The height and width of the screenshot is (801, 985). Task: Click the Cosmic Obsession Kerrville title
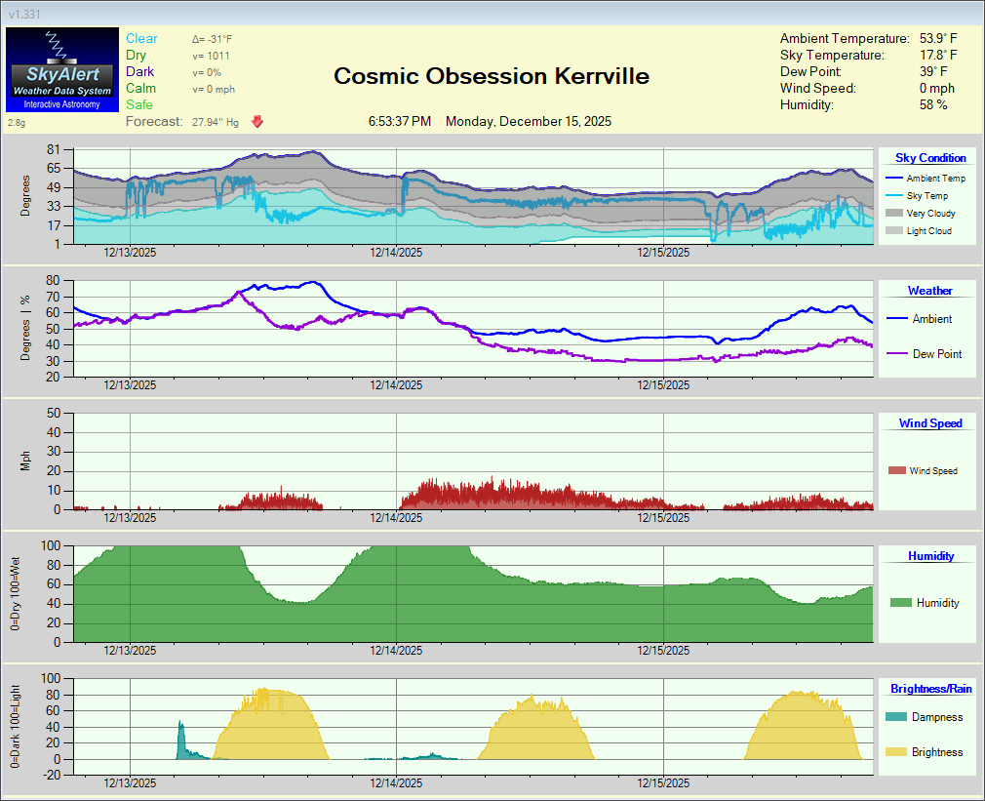(x=492, y=76)
